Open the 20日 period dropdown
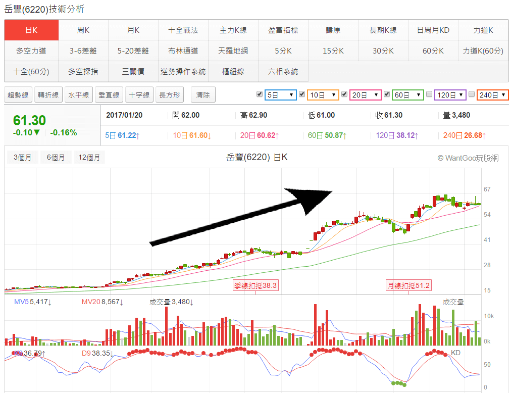 point(365,94)
